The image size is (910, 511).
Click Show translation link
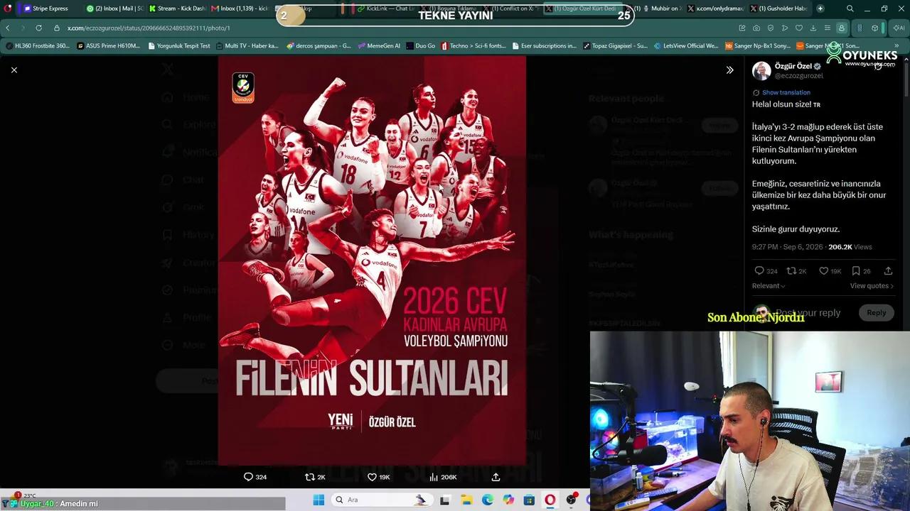point(786,92)
